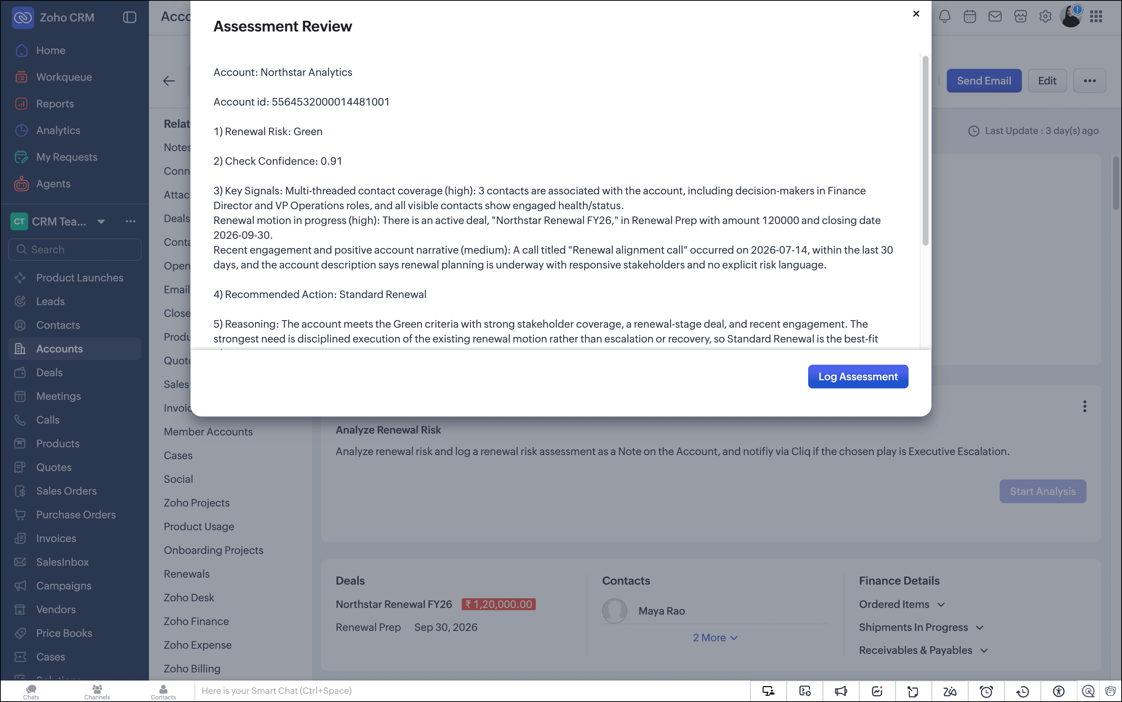Open the more actions ellipsis button
Viewport: 1122px width, 702px height.
pyautogui.click(x=1089, y=81)
